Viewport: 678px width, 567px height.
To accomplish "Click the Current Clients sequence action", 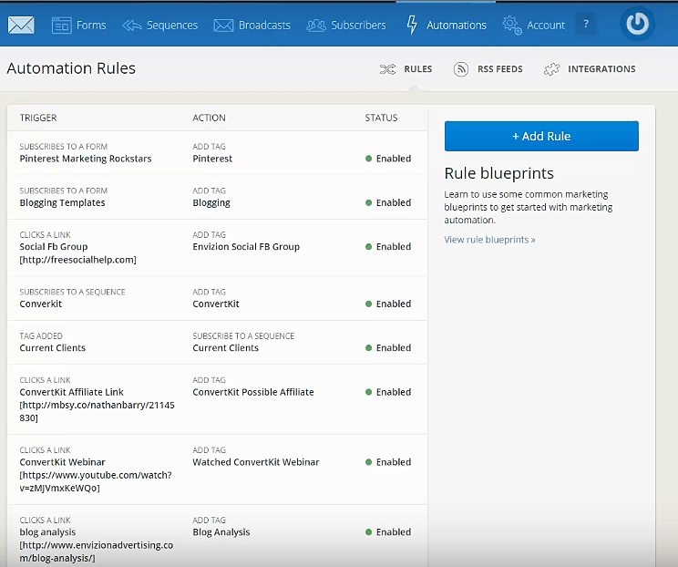I will tap(225, 348).
